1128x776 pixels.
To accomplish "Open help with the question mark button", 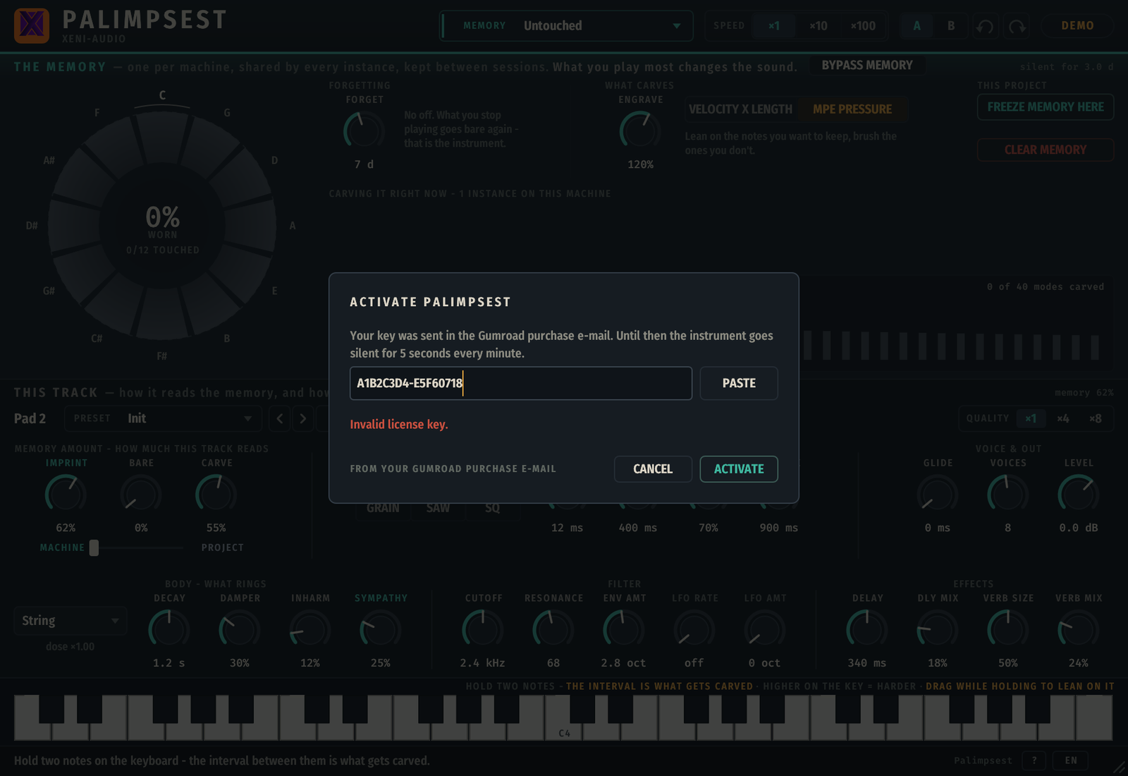I will (x=1034, y=760).
